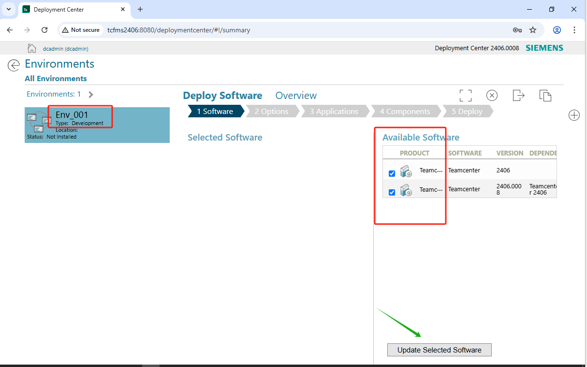Uncheck the Teamcenter 2406.0008 checkbox
587x367 pixels.
[x=392, y=192]
